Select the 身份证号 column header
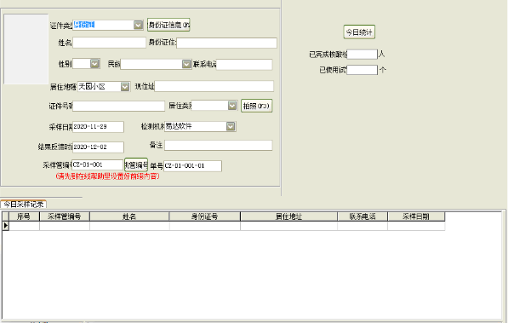The image size is (508, 323). 205,216
